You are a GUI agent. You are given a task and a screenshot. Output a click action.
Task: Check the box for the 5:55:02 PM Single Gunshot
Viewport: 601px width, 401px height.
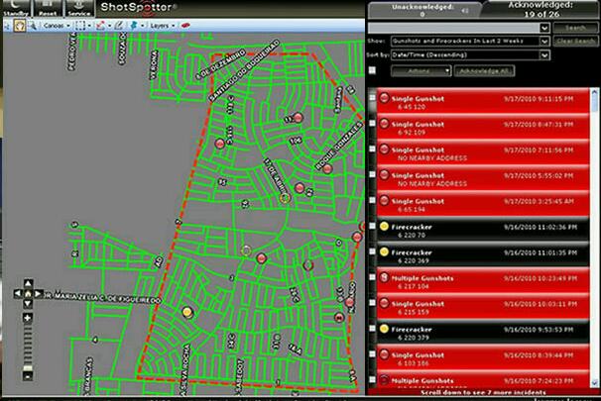point(372,174)
